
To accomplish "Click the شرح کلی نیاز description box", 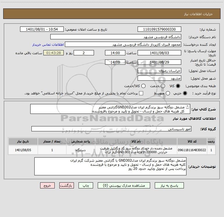I will pyautogui.click(x=110, y=109).
